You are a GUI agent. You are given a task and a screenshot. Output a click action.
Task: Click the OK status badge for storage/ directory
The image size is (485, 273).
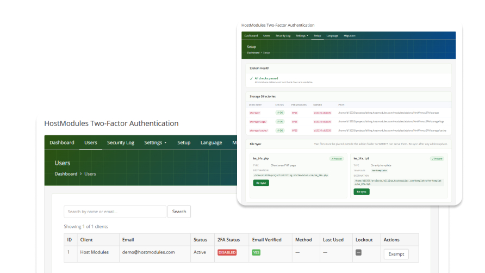280,113
